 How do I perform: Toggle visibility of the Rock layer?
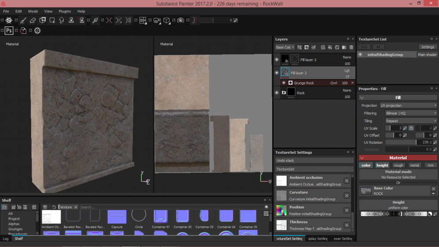coord(277,93)
